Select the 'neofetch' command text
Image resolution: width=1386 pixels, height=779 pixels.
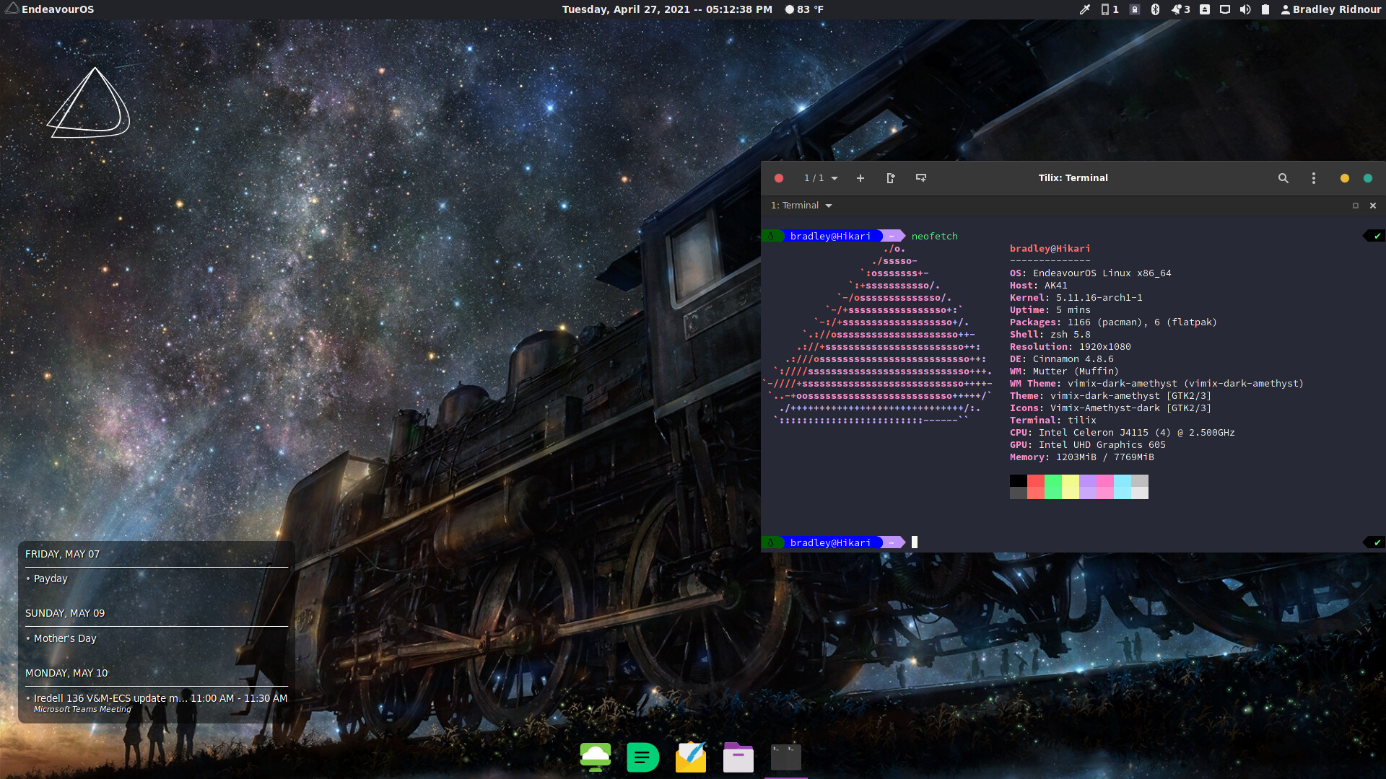pyautogui.click(x=935, y=236)
